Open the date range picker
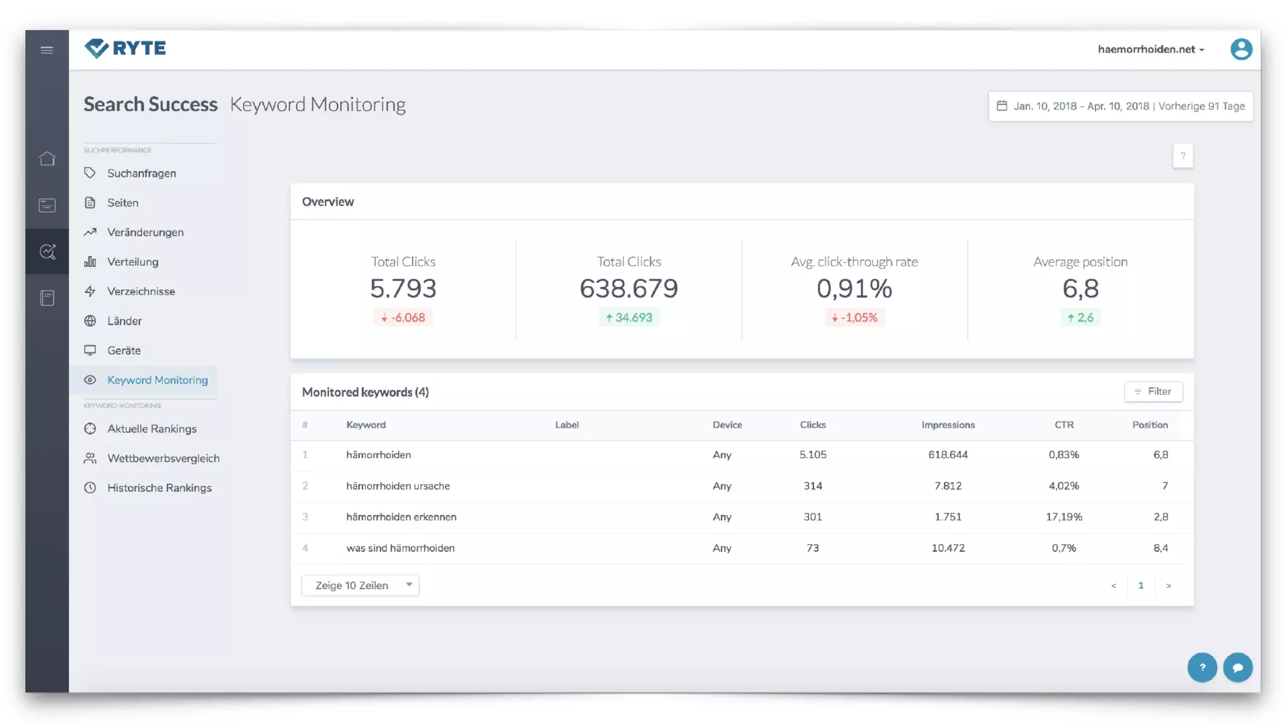1287x723 pixels. click(x=1120, y=106)
